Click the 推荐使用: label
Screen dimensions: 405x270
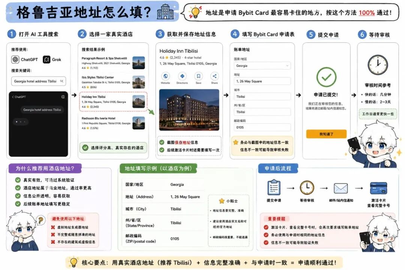coord(19,49)
